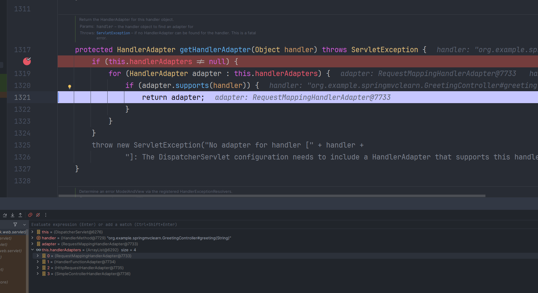Viewport: 538px width, 293px height.
Task: Open the debugger toolbar three-dots menu
Action: coord(46,215)
